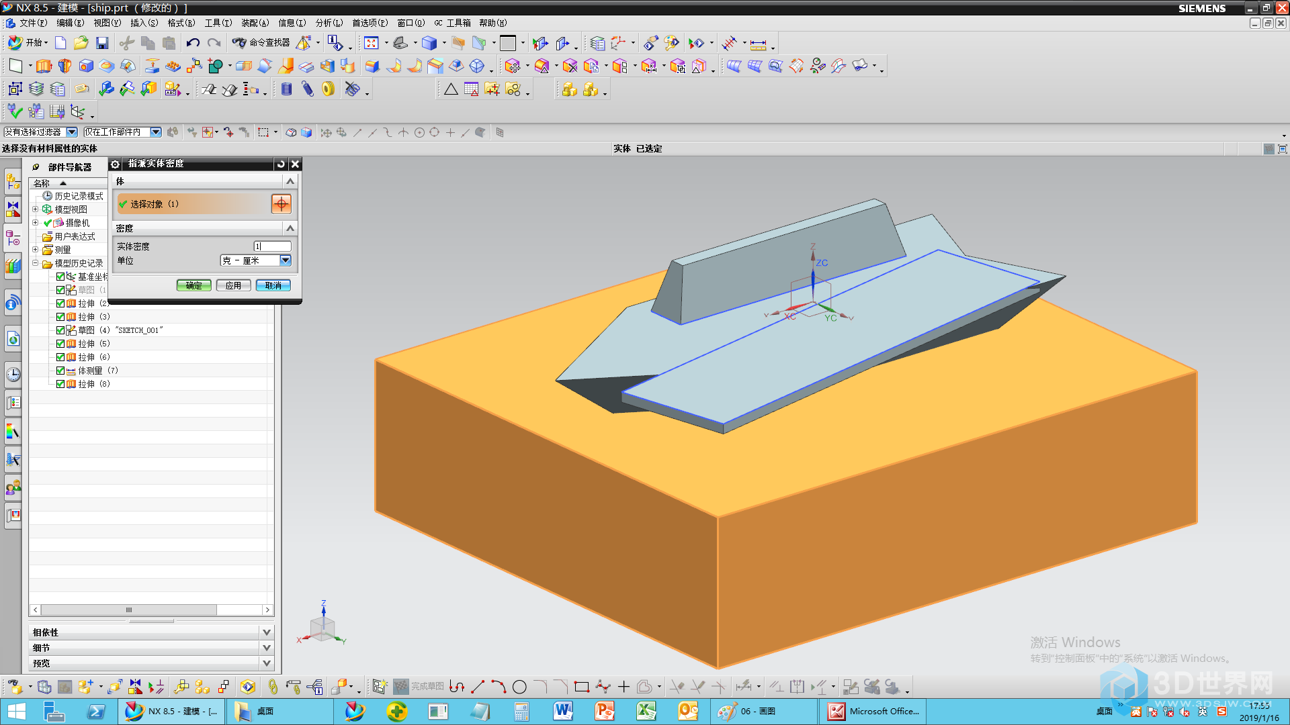The image size is (1290, 725).
Task: Select the Revolve tool icon
Action: pyautogui.click(x=64, y=66)
